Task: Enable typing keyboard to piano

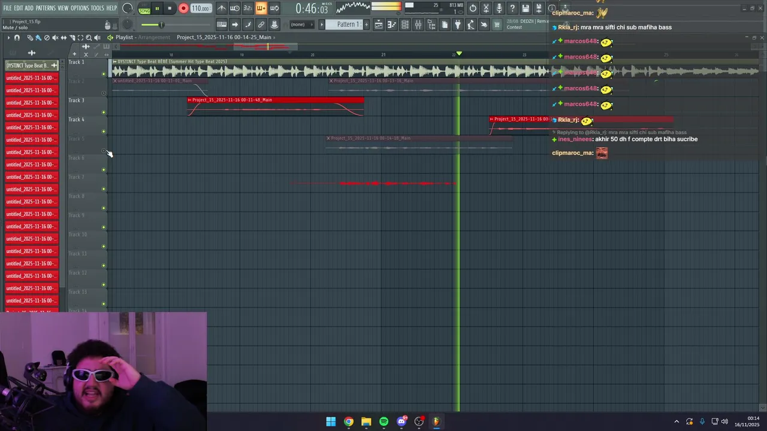Action: (221, 25)
